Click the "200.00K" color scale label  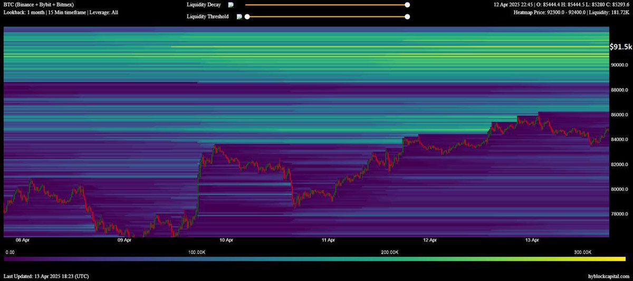pos(390,253)
